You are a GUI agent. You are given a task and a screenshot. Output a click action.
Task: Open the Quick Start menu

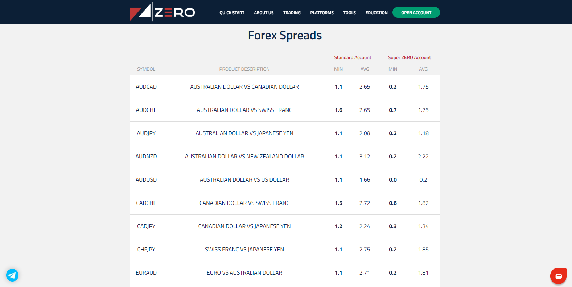pyautogui.click(x=232, y=13)
